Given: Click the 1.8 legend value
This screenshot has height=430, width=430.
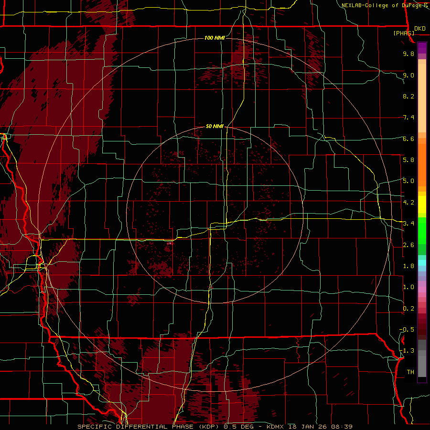Looking at the screenshot, I should 408,266.
